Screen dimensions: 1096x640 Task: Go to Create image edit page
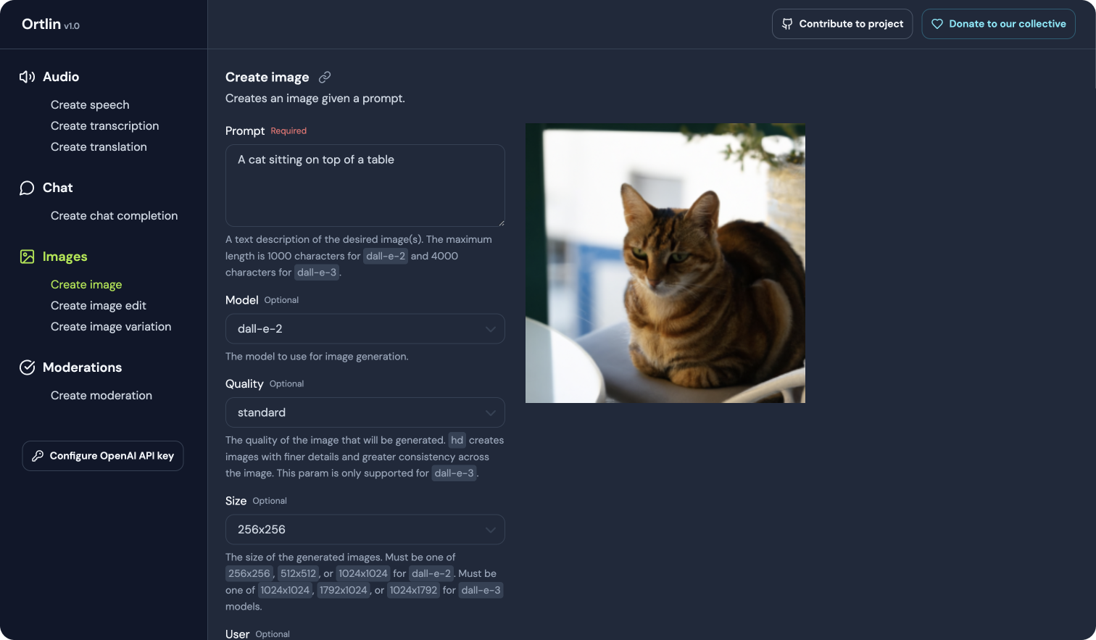click(99, 306)
